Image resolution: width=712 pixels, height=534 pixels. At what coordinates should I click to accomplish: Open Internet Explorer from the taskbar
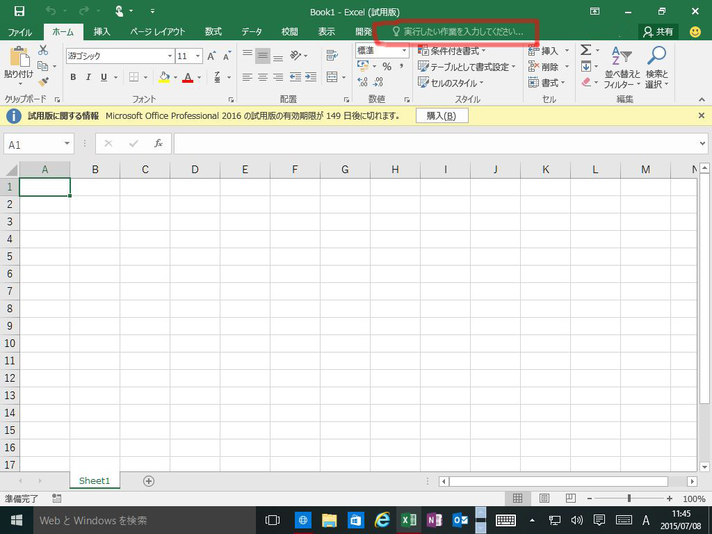coord(382,520)
